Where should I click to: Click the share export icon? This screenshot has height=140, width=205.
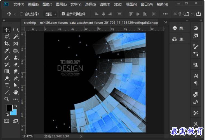pyautogui.click(x=199, y=14)
